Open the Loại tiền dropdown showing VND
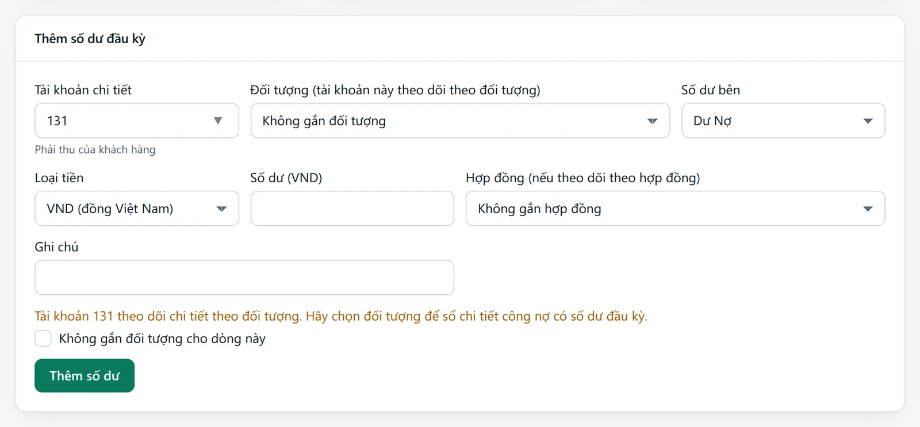This screenshot has width=920, height=427. click(x=137, y=209)
